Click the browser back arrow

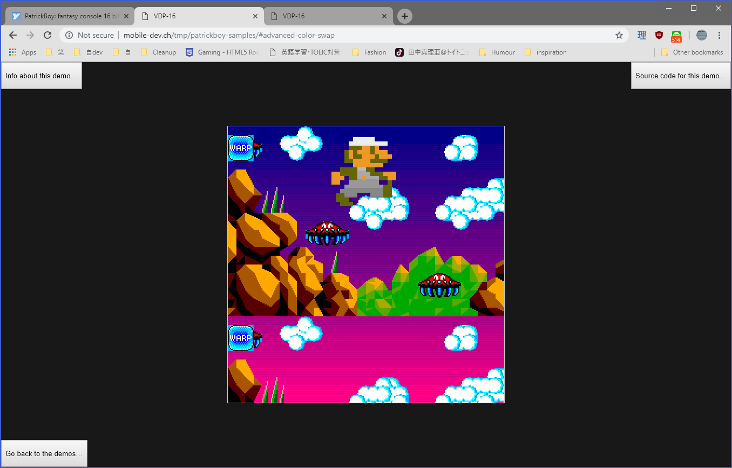(x=13, y=35)
